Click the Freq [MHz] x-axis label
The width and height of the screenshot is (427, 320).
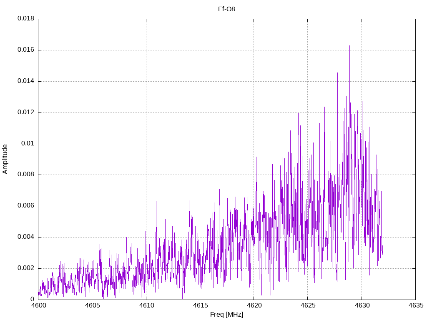(226, 315)
